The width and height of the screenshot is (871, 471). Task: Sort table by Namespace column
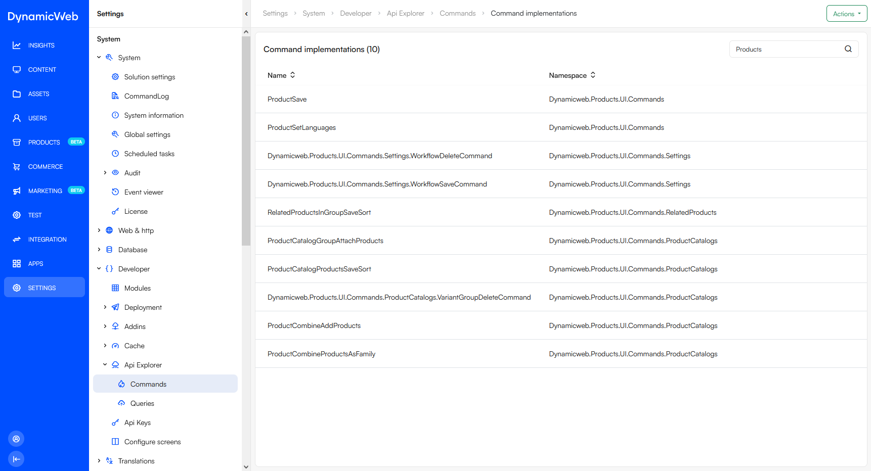(572, 75)
